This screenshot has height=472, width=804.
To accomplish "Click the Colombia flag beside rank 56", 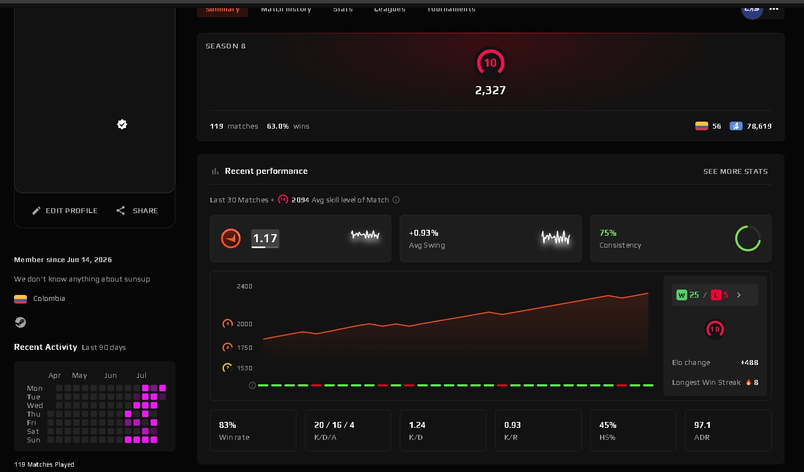I will point(701,126).
